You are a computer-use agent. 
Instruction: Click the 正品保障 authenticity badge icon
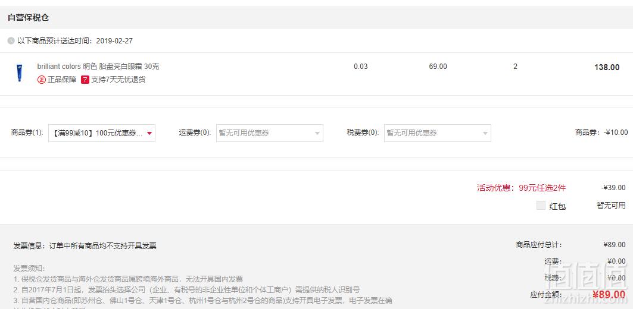click(42, 80)
